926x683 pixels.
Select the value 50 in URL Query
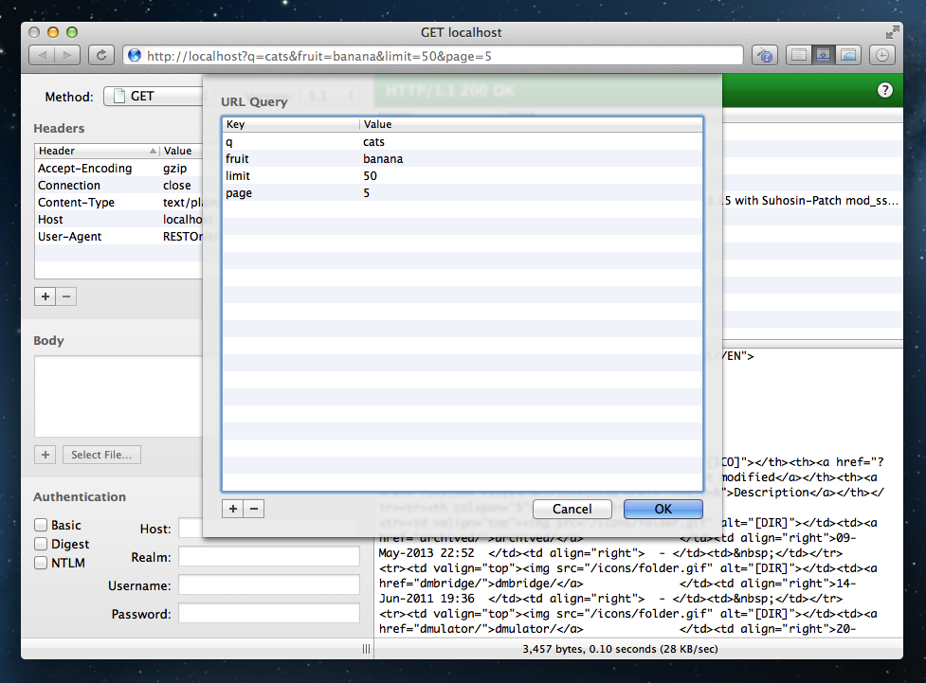click(x=371, y=176)
